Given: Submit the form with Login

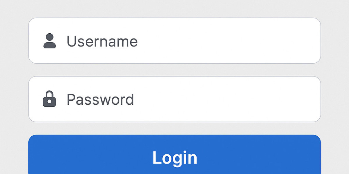Looking at the screenshot, I should [174, 157].
